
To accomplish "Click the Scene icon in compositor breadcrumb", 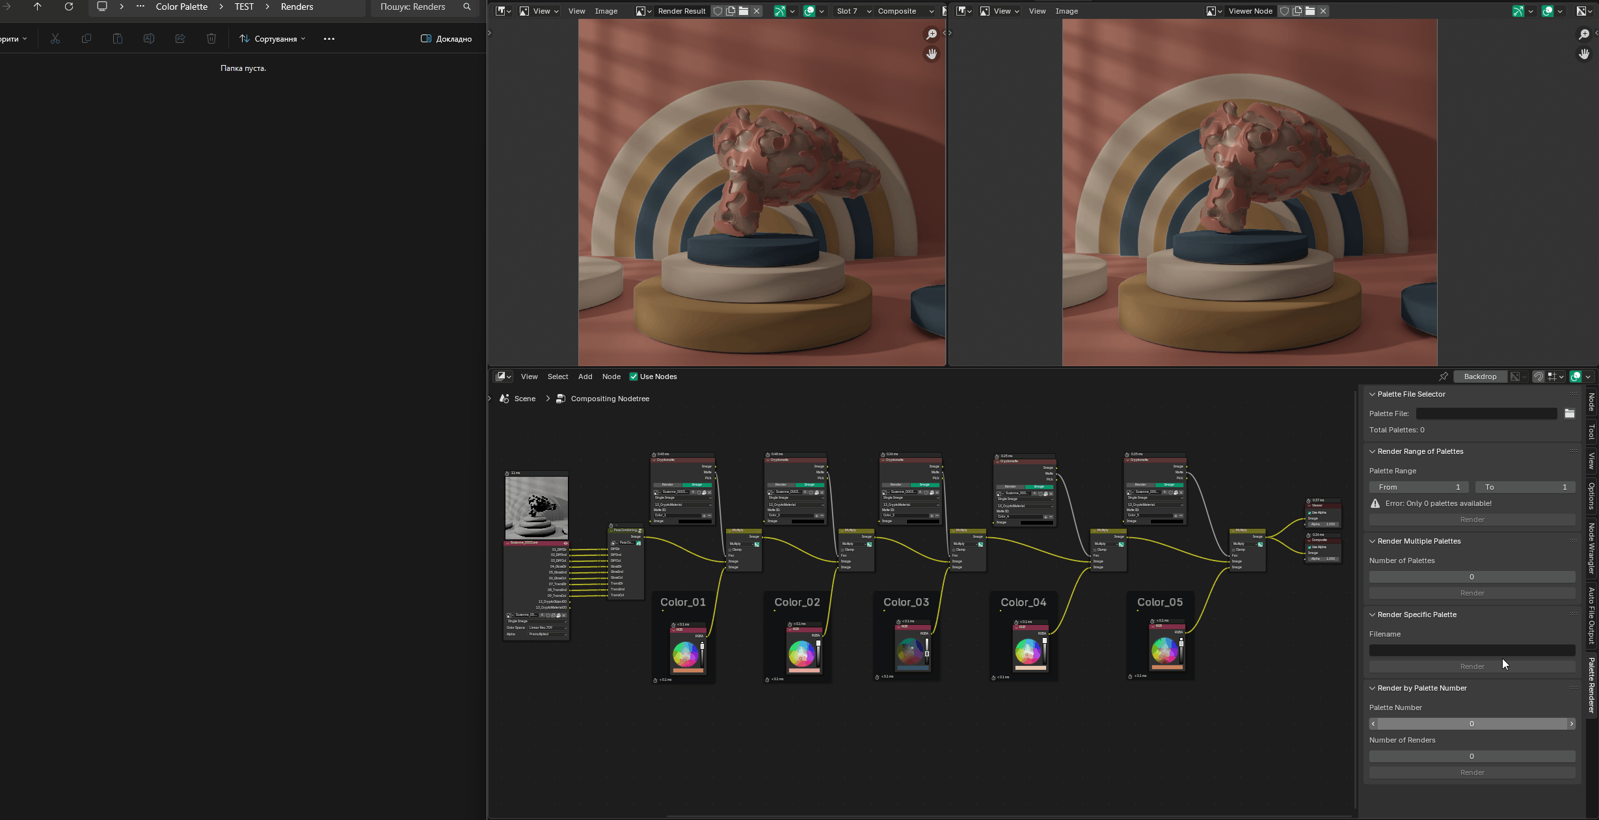I will 504,399.
